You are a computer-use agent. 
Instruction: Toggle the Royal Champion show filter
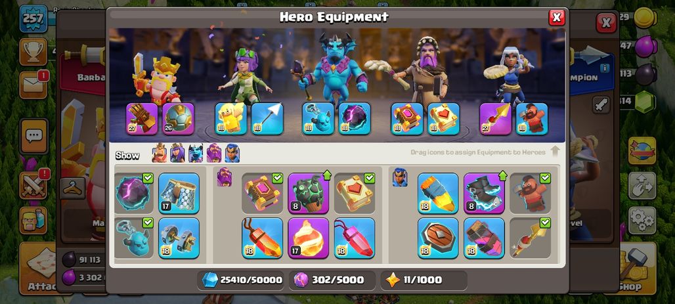(x=232, y=153)
